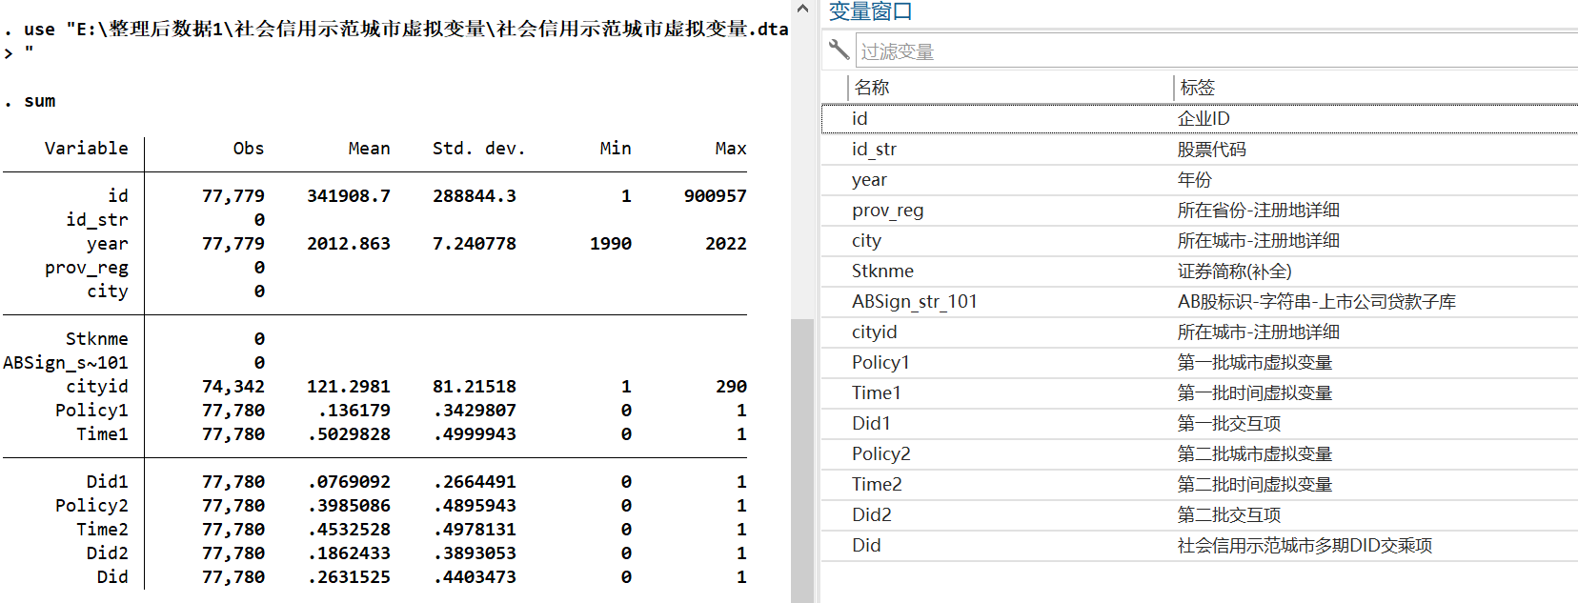
Task: Click the label 第二批交互项
Action: point(1228,514)
